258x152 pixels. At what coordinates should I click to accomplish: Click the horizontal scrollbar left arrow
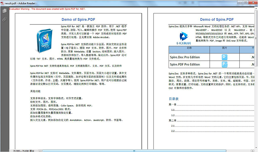pos(40,151)
